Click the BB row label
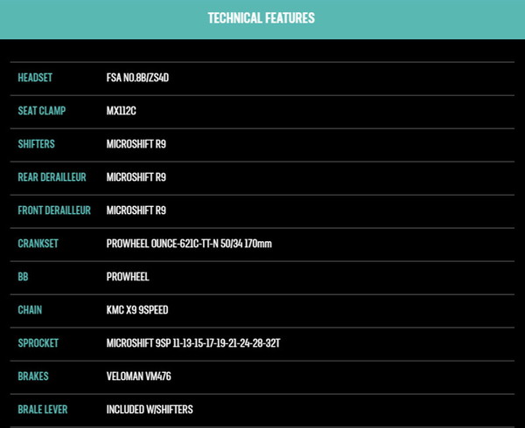The height and width of the screenshot is (428, 525). [23, 277]
